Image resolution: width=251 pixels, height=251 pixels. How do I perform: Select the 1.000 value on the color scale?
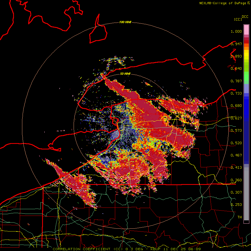[236, 31]
